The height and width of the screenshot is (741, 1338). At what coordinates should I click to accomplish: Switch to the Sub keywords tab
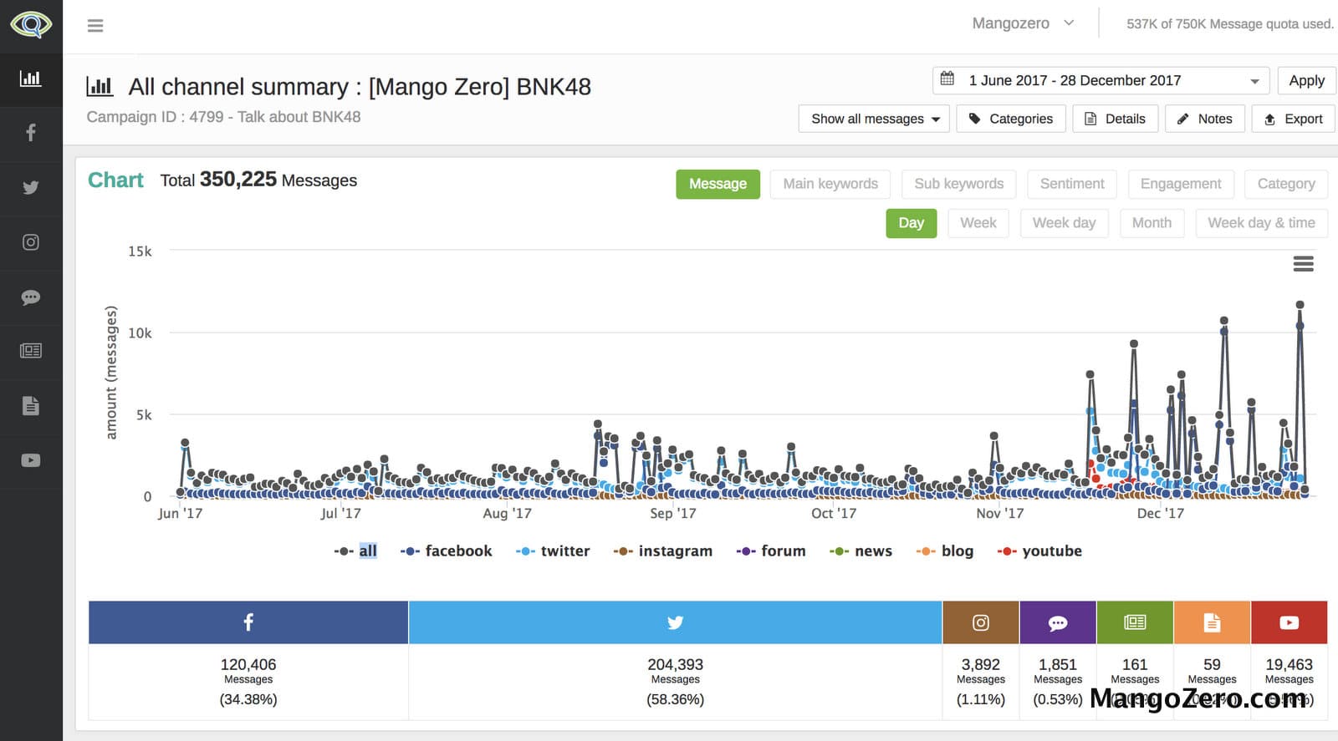click(958, 184)
